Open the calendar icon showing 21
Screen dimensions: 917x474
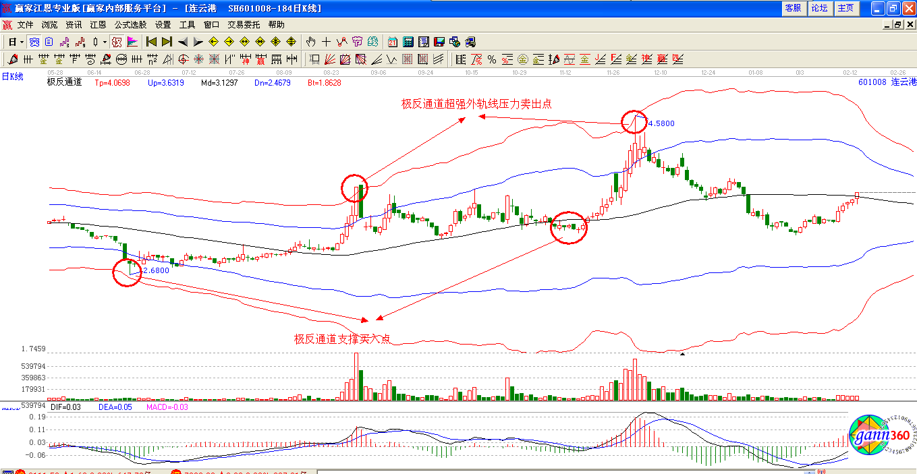point(392,42)
